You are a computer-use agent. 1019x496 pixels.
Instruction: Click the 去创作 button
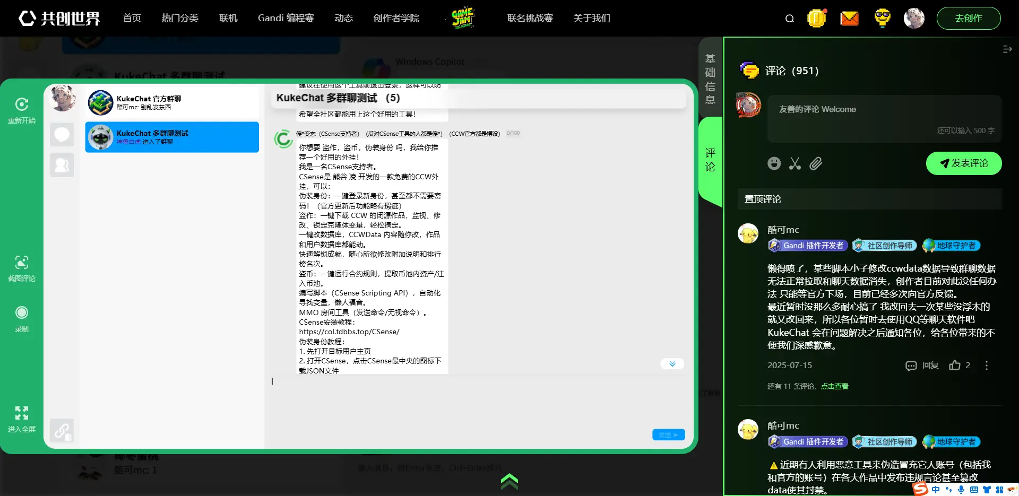969,18
